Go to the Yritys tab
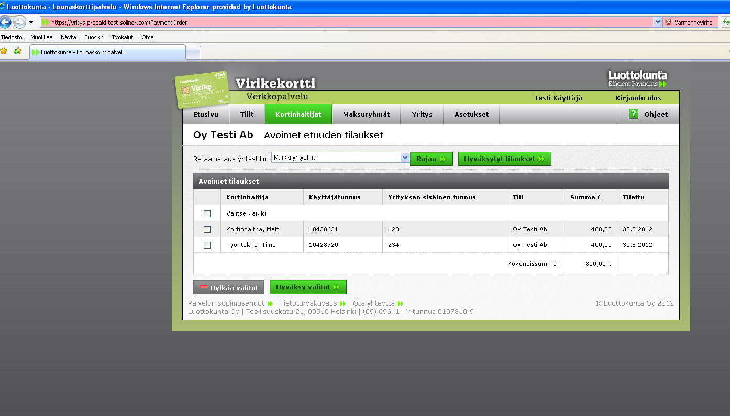Screen dimensions: 730x416 422,114
